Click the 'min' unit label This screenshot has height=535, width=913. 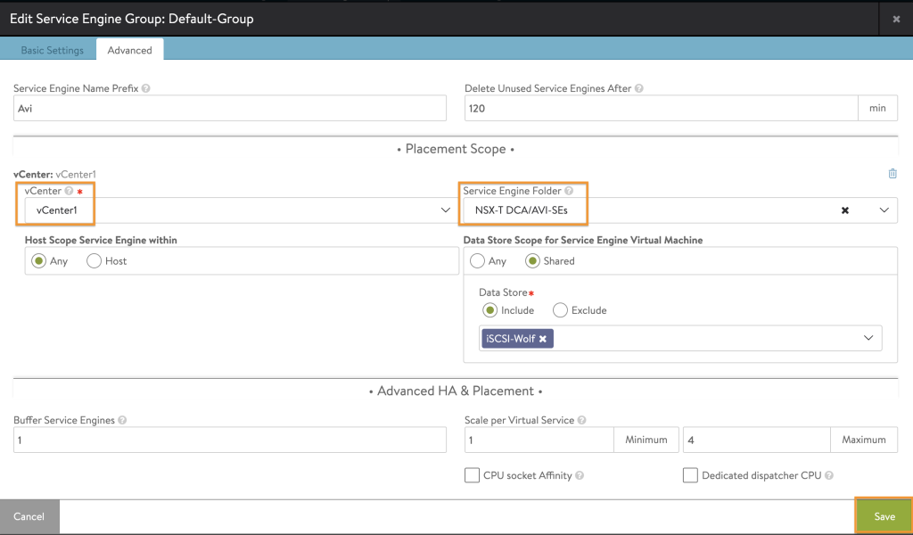pyautogui.click(x=877, y=108)
